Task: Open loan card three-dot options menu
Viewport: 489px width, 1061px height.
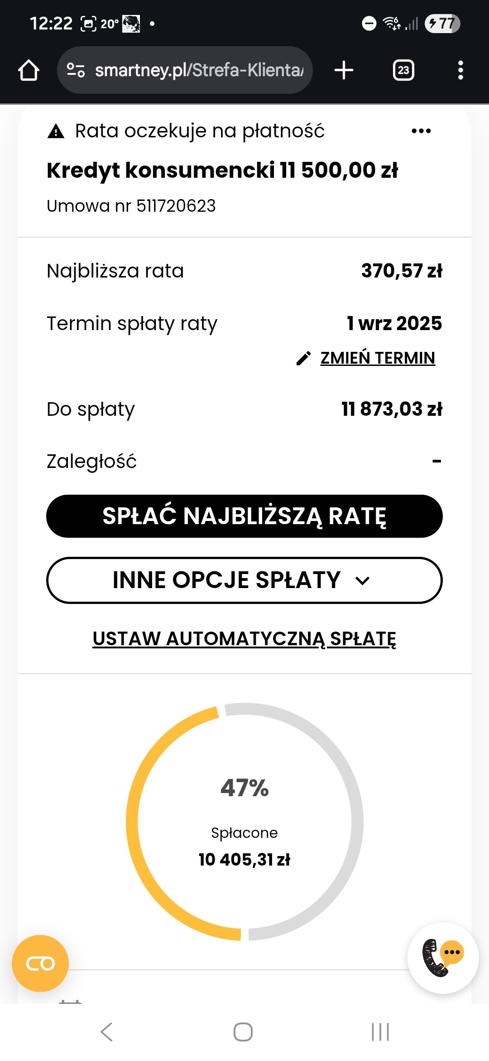Action: [421, 131]
